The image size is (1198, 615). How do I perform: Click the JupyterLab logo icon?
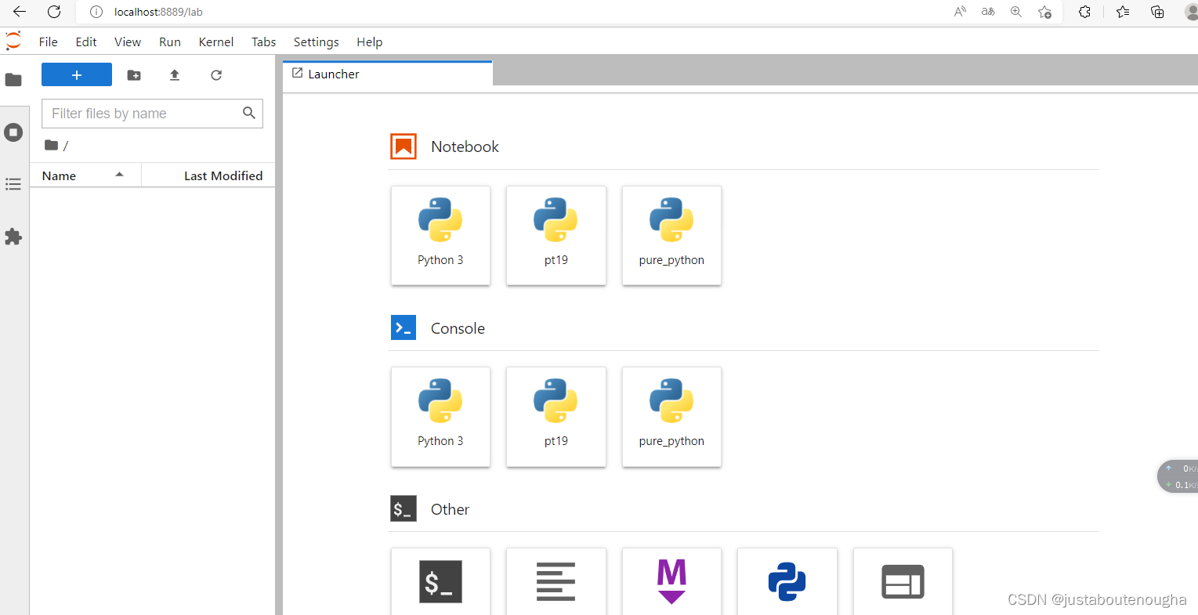point(13,41)
